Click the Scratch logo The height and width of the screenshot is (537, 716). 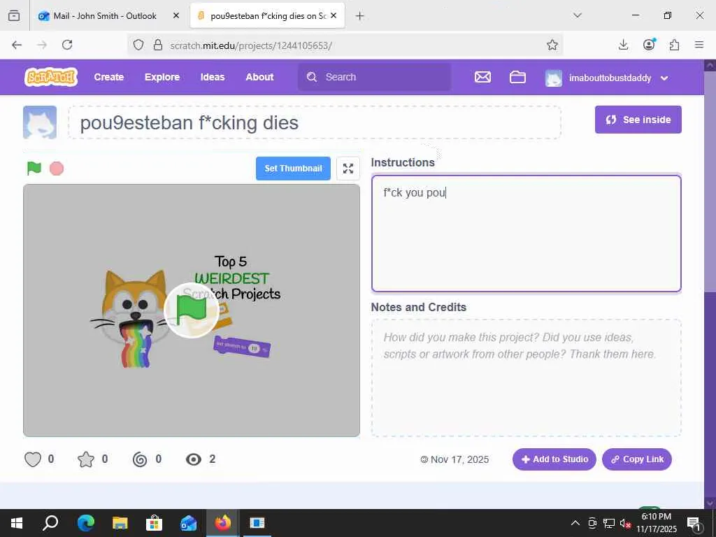[50, 77]
